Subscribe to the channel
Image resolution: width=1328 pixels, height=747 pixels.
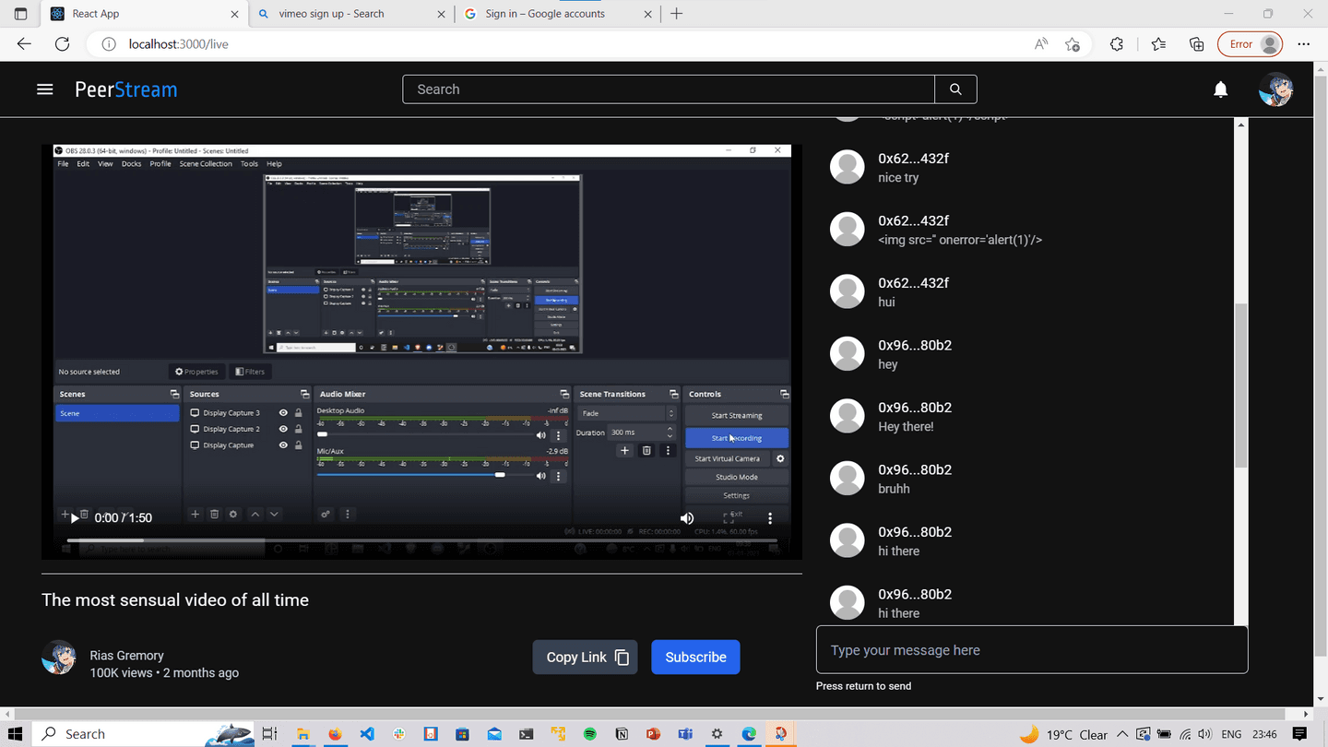coord(695,658)
